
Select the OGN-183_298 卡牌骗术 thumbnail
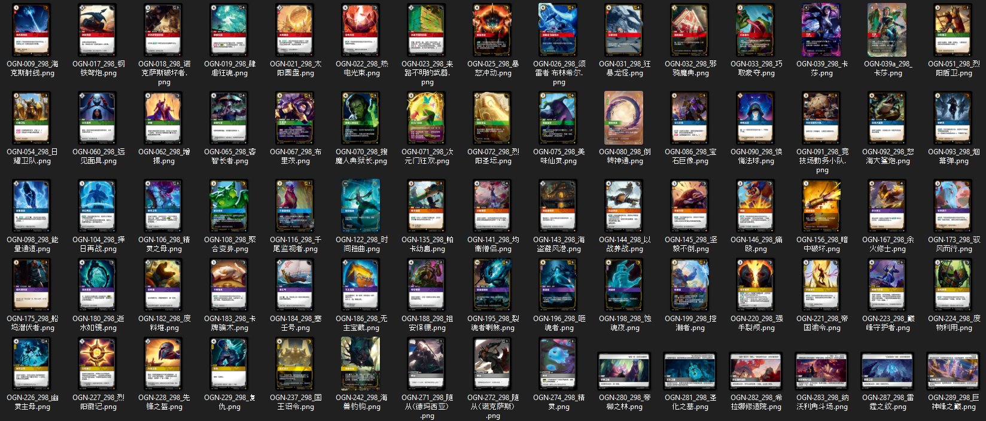tap(230, 285)
